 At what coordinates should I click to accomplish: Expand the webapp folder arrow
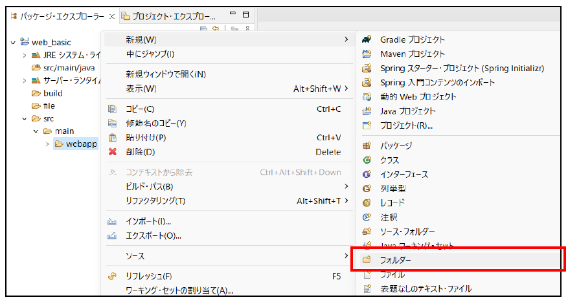47,144
